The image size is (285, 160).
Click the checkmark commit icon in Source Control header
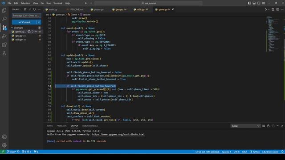[30, 9]
